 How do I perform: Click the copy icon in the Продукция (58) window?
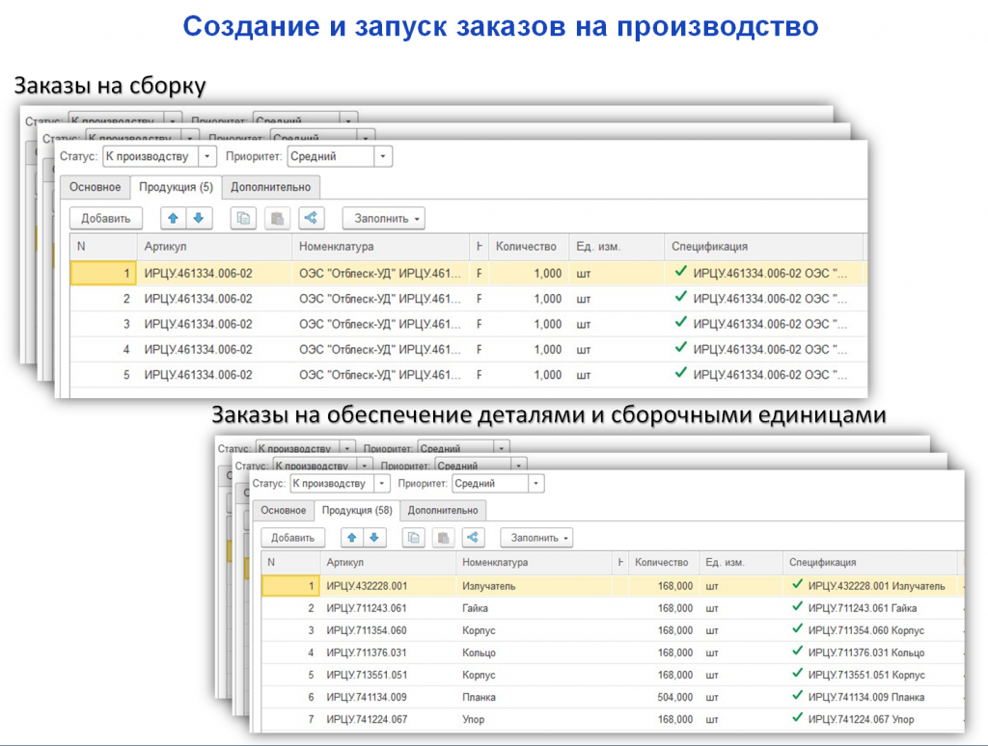click(x=413, y=538)
